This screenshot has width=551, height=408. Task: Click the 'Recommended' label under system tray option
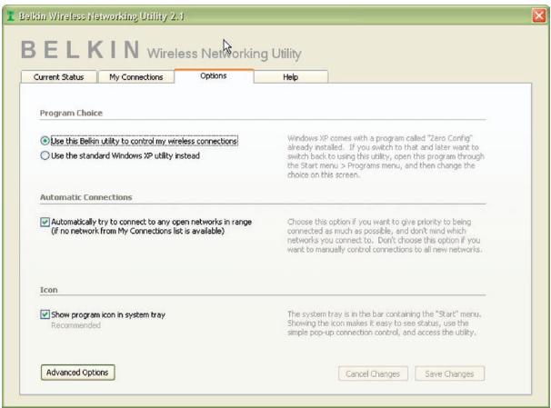[x=75, y=325]
